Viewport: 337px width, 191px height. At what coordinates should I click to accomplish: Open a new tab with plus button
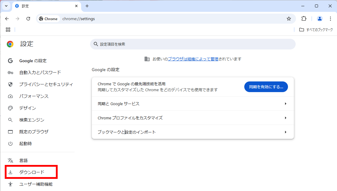pos(87,6)
